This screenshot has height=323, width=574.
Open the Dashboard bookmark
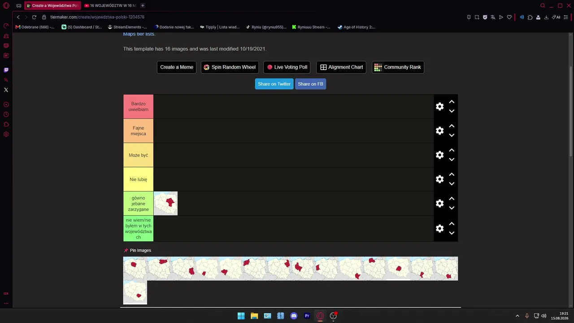[82, 27]
